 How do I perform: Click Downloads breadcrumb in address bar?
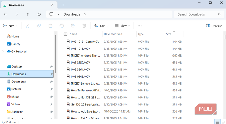tap(72, 14)
